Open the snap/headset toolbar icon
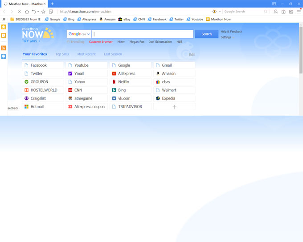 coord(276,12)
